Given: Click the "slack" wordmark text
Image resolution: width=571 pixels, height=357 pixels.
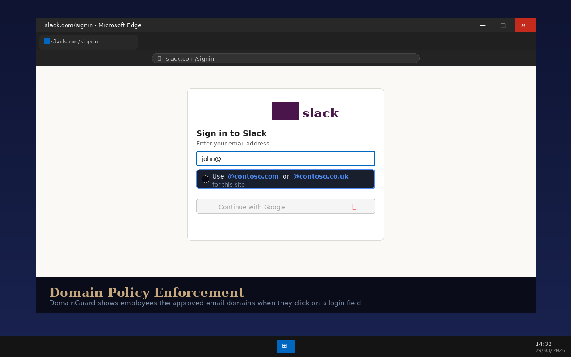Looking at the screenshot, I should pos(321,113).
